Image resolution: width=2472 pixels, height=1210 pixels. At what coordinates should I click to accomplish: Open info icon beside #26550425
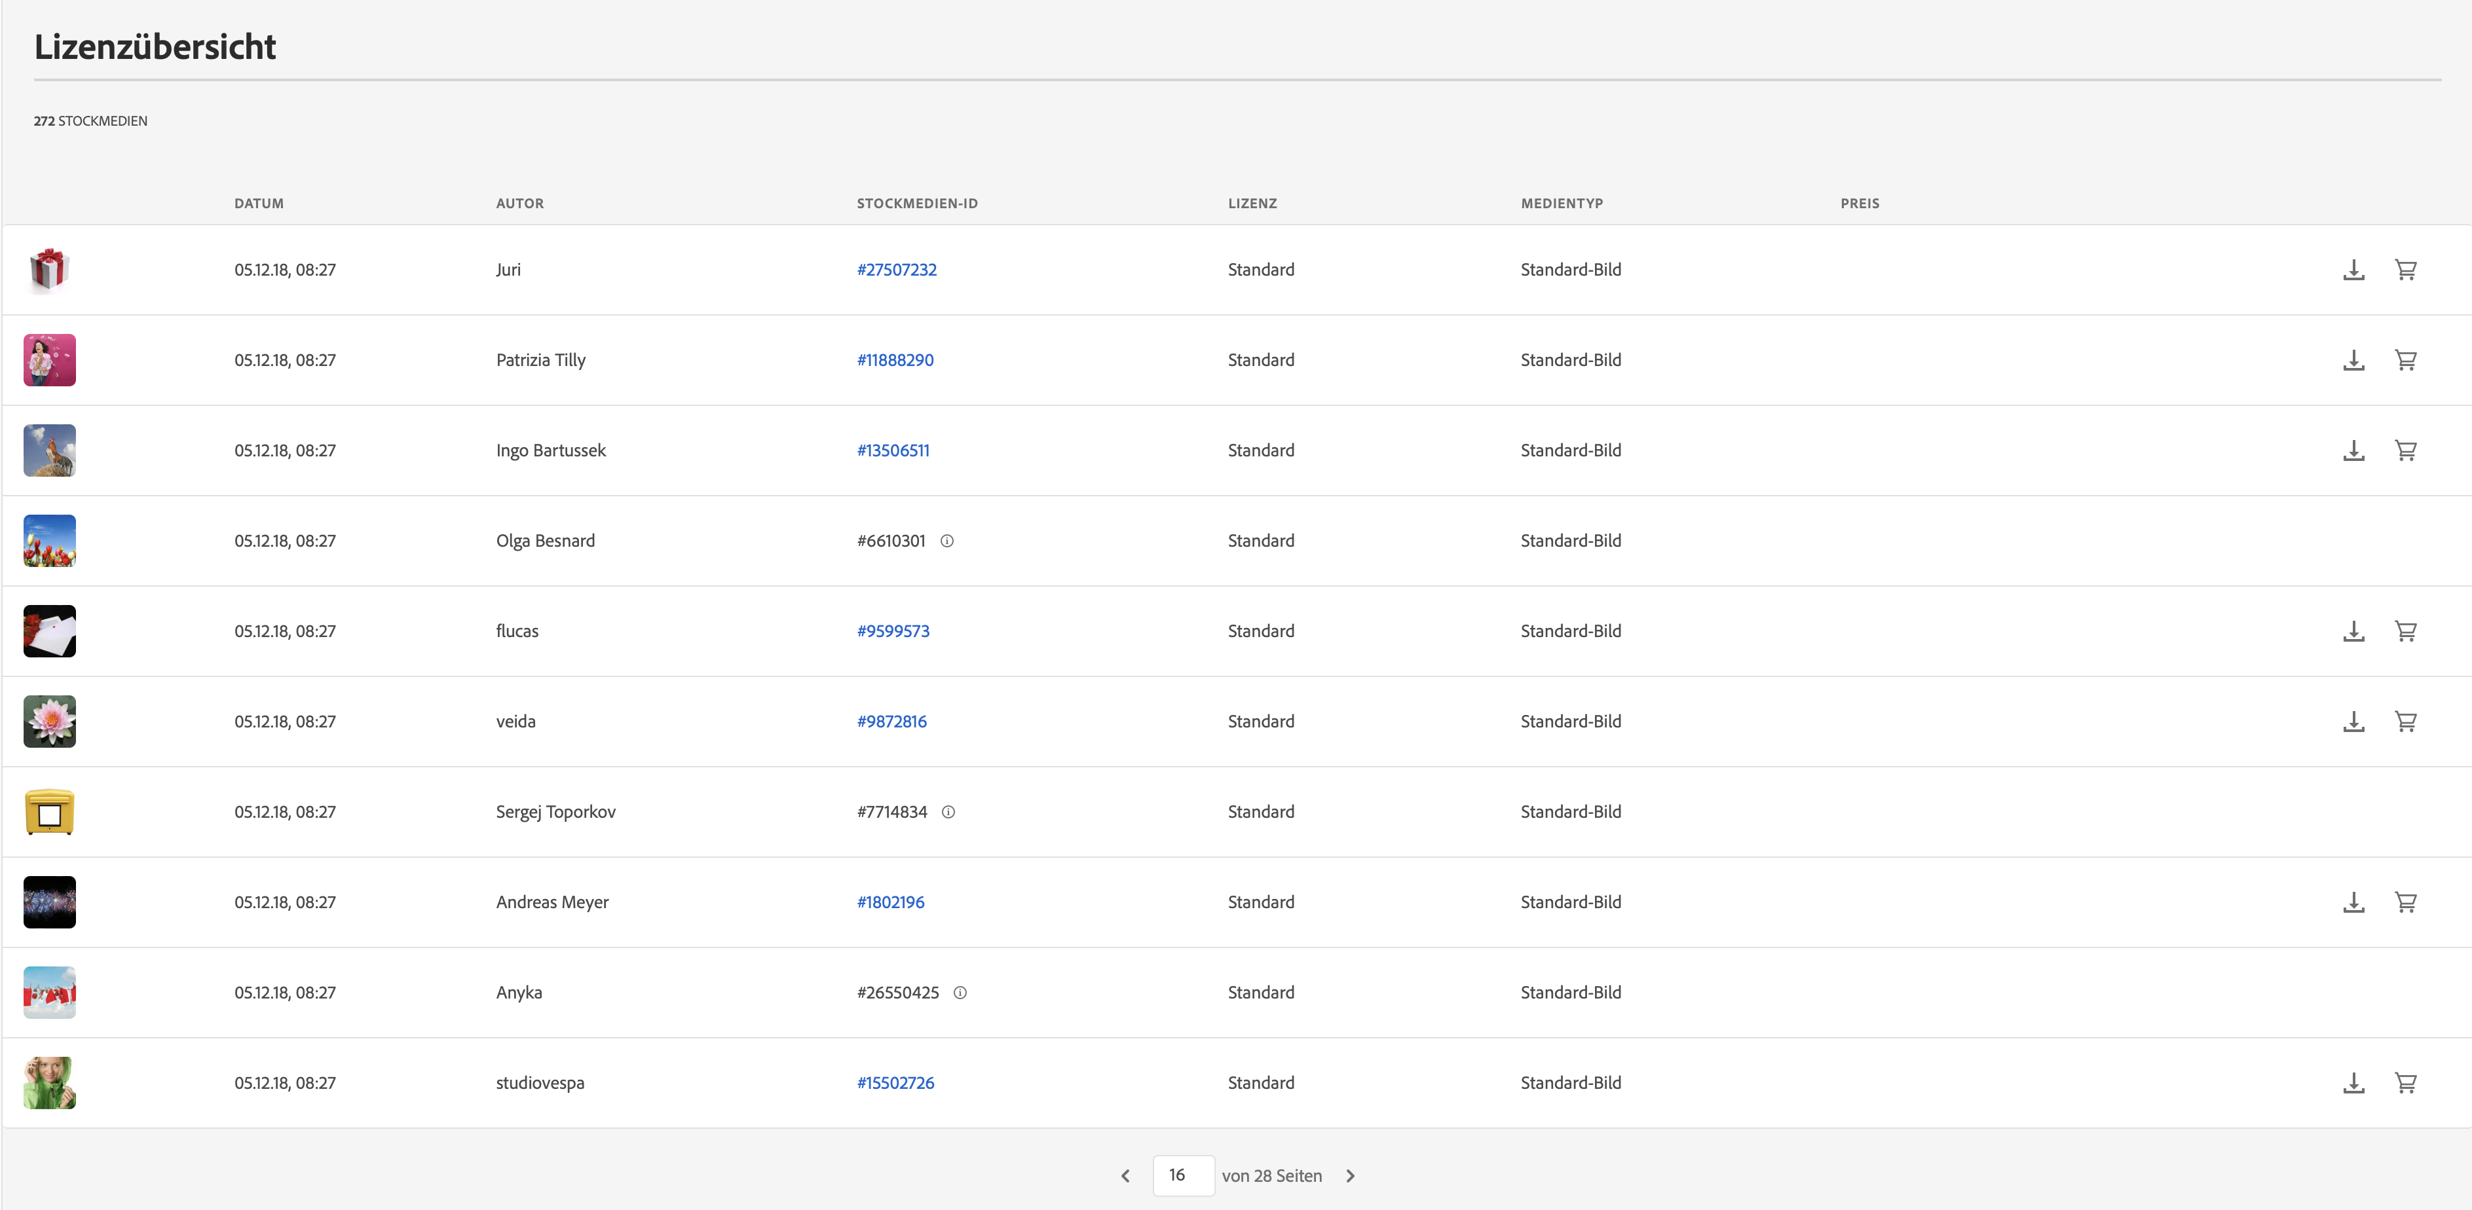[x=960, y=993]
